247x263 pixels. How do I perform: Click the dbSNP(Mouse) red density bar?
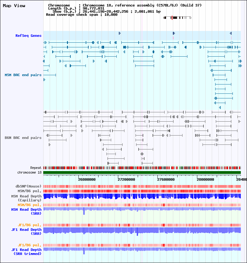pyautogui.click(x=142, y=186)
